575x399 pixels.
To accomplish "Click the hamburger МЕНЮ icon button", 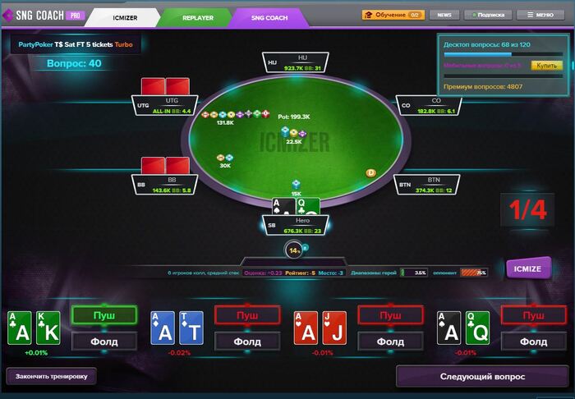I will pos(540,15).
